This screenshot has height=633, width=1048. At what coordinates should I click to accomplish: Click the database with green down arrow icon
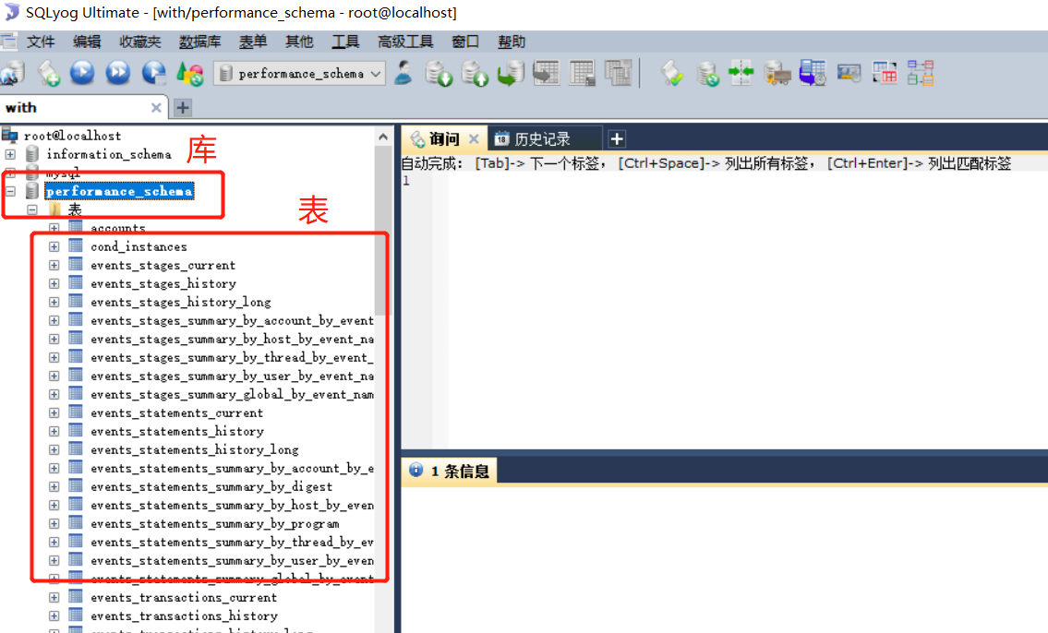click(439, 73)
